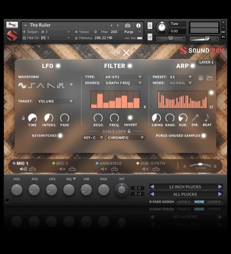Select the sine LFO waveform
The height and width of the screenshot is (254, 231).
pos(22,85)
